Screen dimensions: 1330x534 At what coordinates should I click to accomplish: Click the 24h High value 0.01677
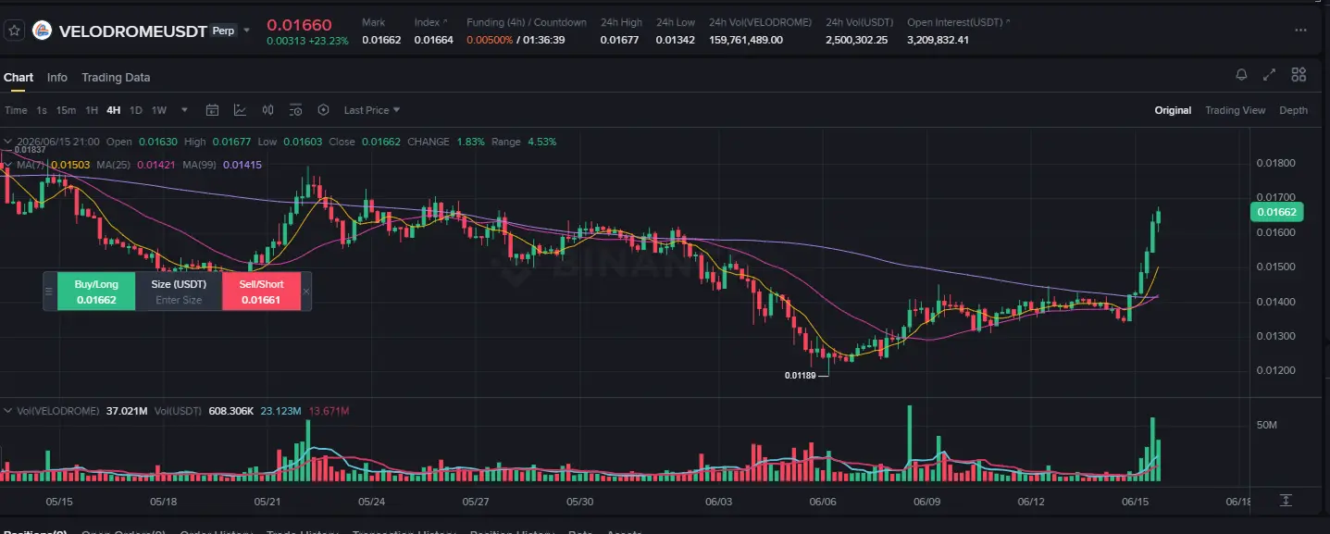coord(619,40)
